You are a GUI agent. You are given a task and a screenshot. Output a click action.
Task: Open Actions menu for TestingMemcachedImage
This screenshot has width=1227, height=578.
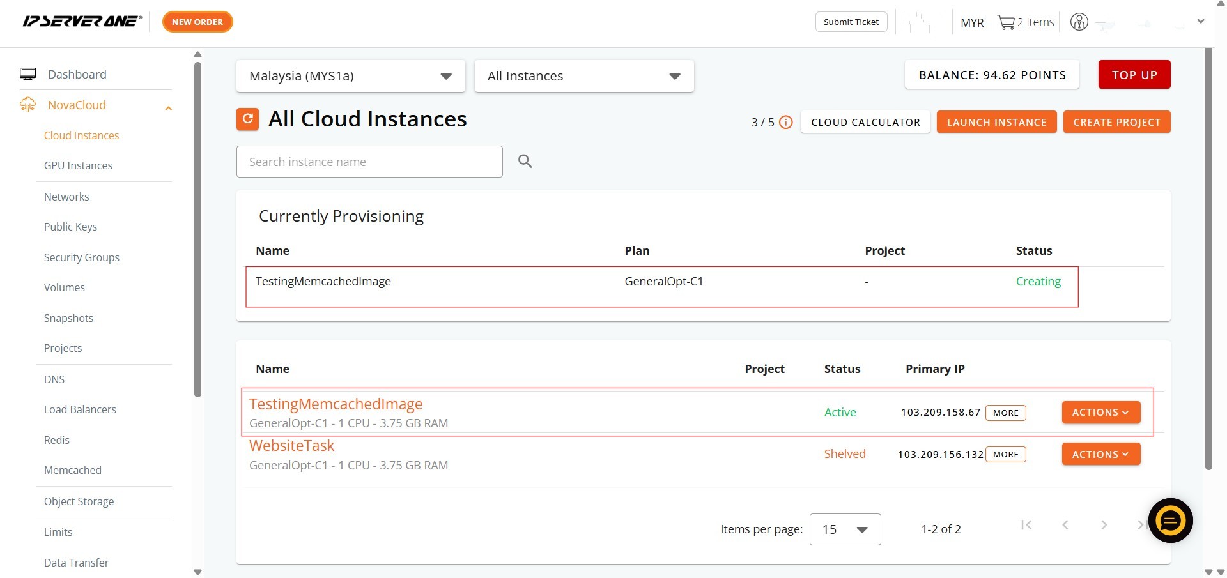coord(1100,413)
